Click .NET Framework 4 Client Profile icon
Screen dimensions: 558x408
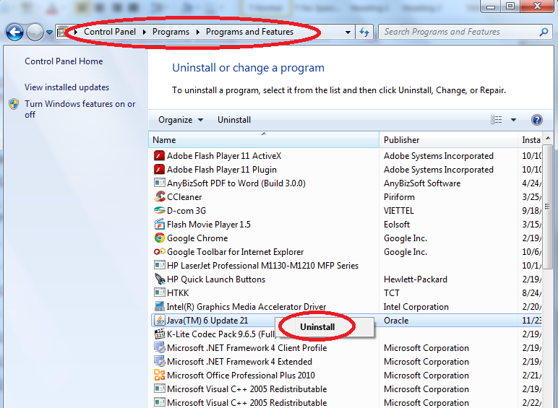[159, 348]
